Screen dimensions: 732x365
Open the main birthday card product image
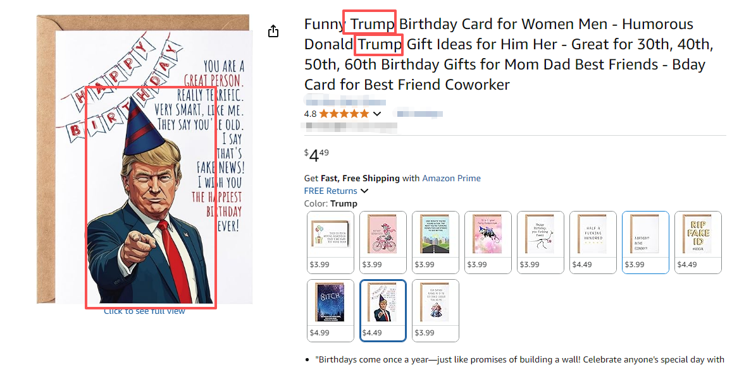point(152,164)
